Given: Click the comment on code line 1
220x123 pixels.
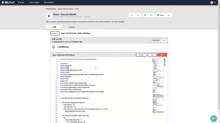Looking at the screenshot, I should point(78,59).
